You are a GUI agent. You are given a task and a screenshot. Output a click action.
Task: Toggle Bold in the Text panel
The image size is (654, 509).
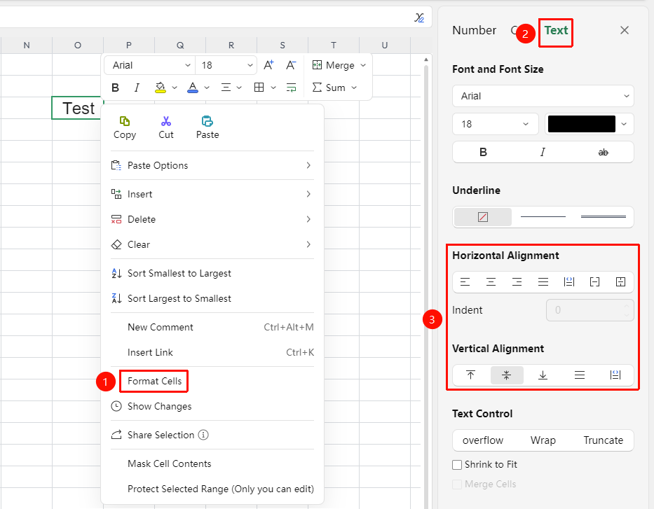483,152
